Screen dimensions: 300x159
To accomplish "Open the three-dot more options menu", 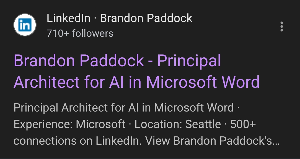I will [x=281, y=26].
